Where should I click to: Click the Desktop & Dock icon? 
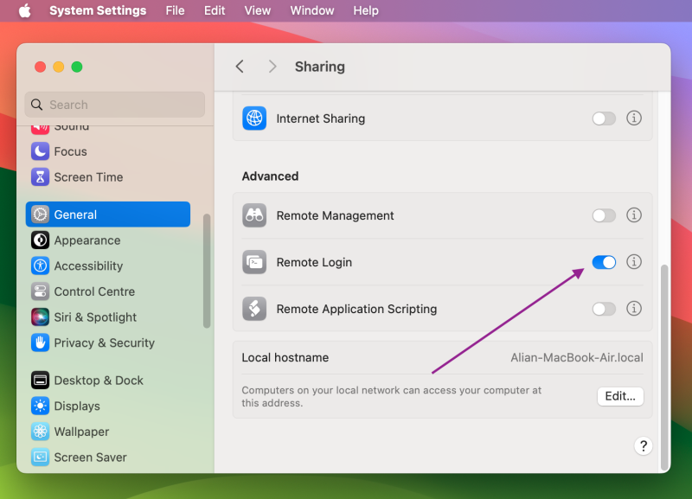pyautogui.click(x=40, y=380)
